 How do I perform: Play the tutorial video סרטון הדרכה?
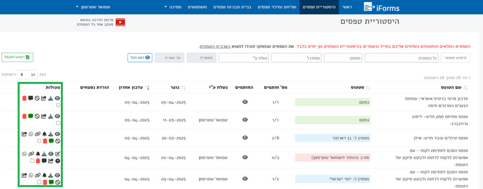click(x=120, y=22)
